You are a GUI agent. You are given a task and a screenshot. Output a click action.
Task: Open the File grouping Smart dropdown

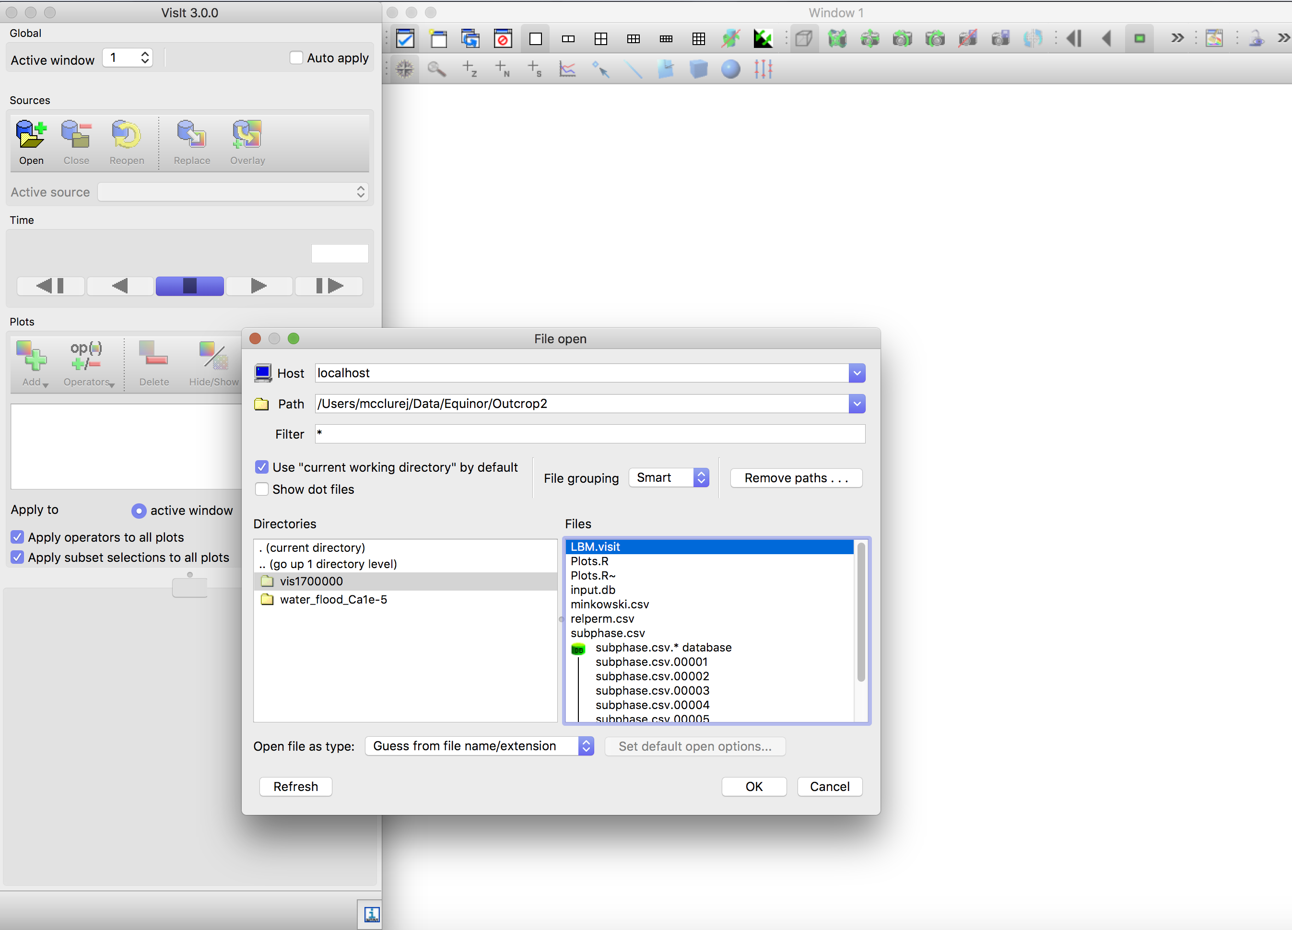coord(669,477)
